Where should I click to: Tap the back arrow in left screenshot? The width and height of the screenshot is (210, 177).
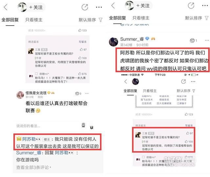click(x=6, y=7)
